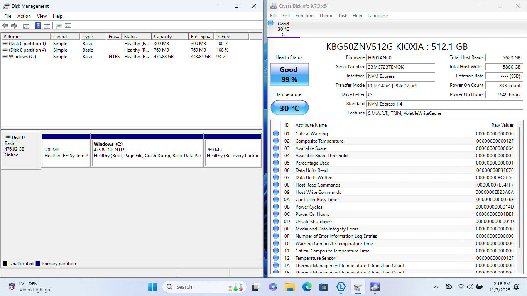This screenshot has width=527, height=296.
Task: Click the 30 °C temperature indicator
Action: click(x=289, y=108)
